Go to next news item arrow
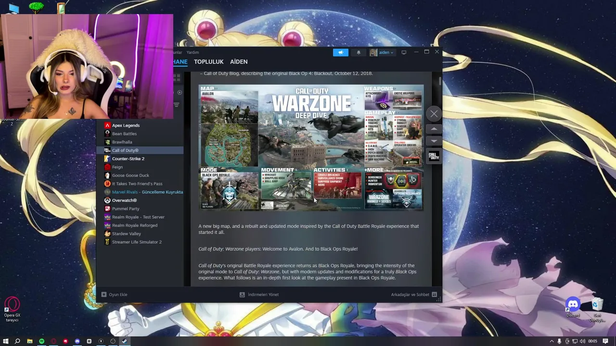 tap(434, 141)
